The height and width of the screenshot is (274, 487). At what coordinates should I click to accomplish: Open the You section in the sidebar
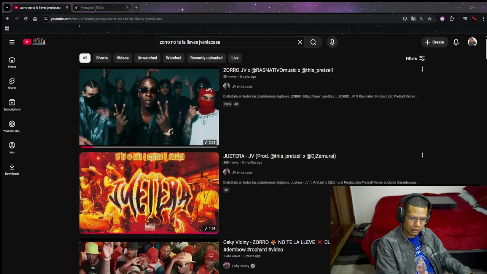click(12, 148)
